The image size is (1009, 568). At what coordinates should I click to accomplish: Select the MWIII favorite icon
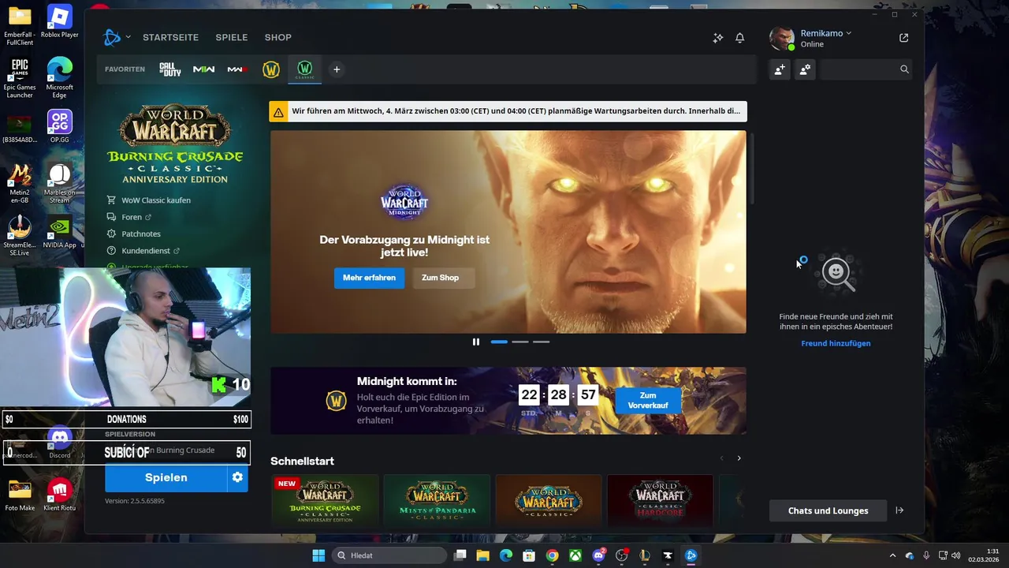coord(237,69)
